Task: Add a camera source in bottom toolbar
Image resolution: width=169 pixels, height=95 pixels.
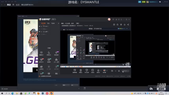Action: (x=81, y=71)
